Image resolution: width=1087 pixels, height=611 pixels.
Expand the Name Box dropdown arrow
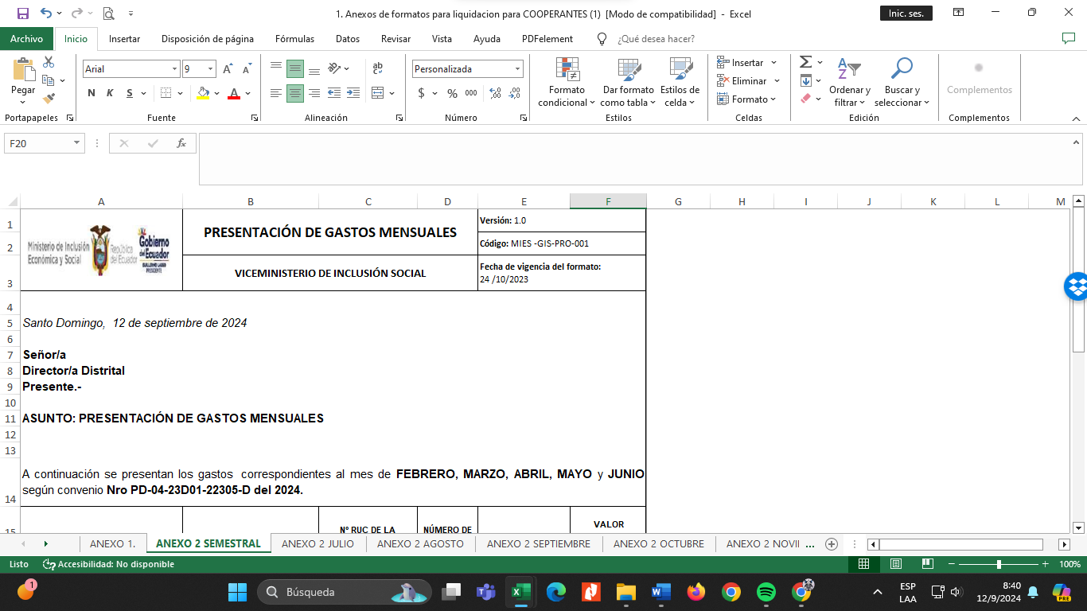click(77, 143)
